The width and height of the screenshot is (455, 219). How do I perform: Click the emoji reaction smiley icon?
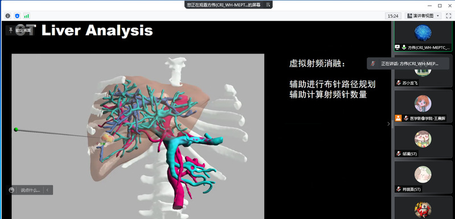[x=11, y=190]
